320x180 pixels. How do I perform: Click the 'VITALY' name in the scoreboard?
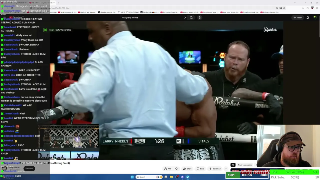tap(204, 141)
